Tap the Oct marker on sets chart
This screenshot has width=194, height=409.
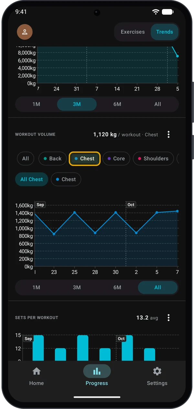pos(121,339)
